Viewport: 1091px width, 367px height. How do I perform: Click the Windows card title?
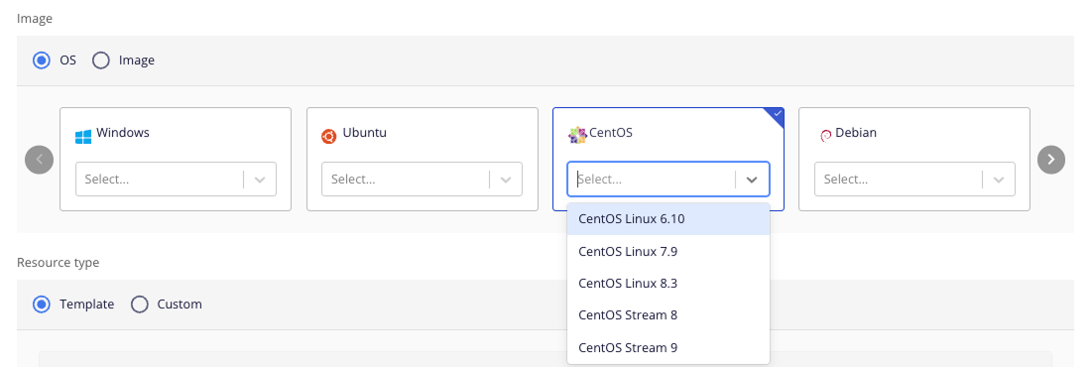click(x=122, y=132)
